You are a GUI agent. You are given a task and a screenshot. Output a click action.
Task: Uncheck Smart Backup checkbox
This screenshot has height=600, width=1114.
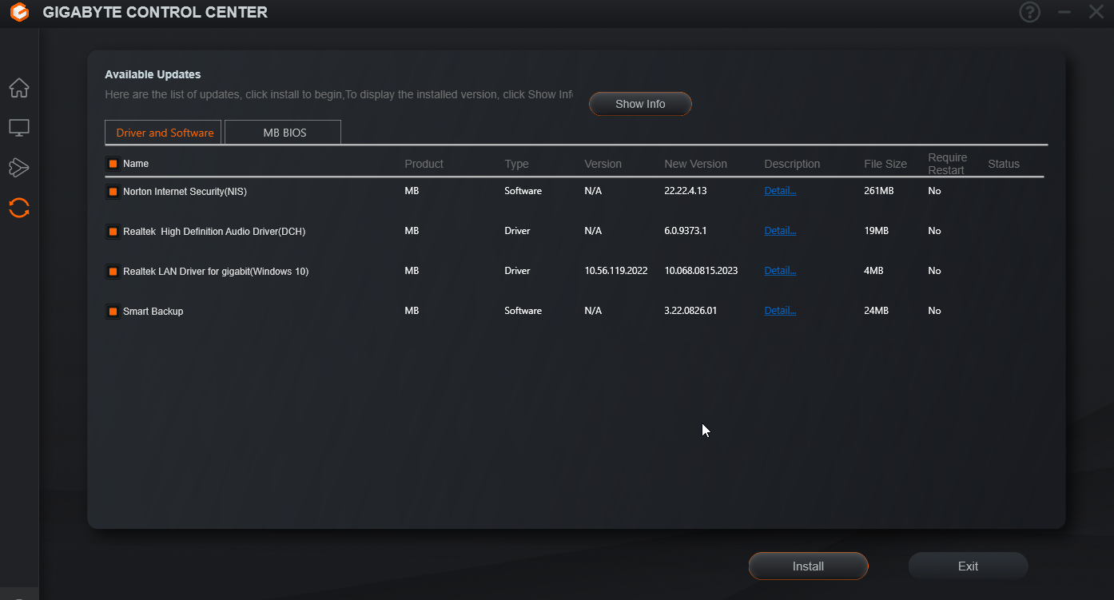pyautogui.click(x=113, y=312)
